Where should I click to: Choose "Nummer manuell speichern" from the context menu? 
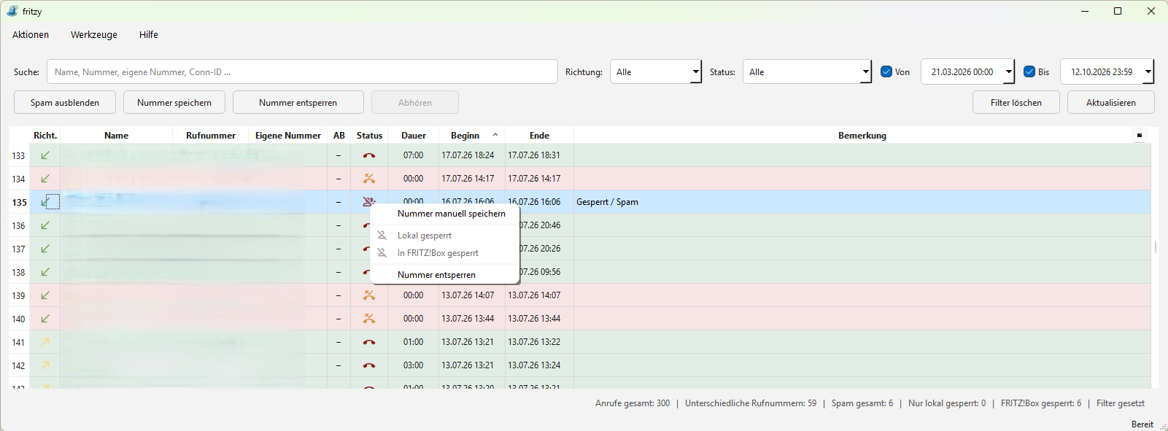click(445, 214)
